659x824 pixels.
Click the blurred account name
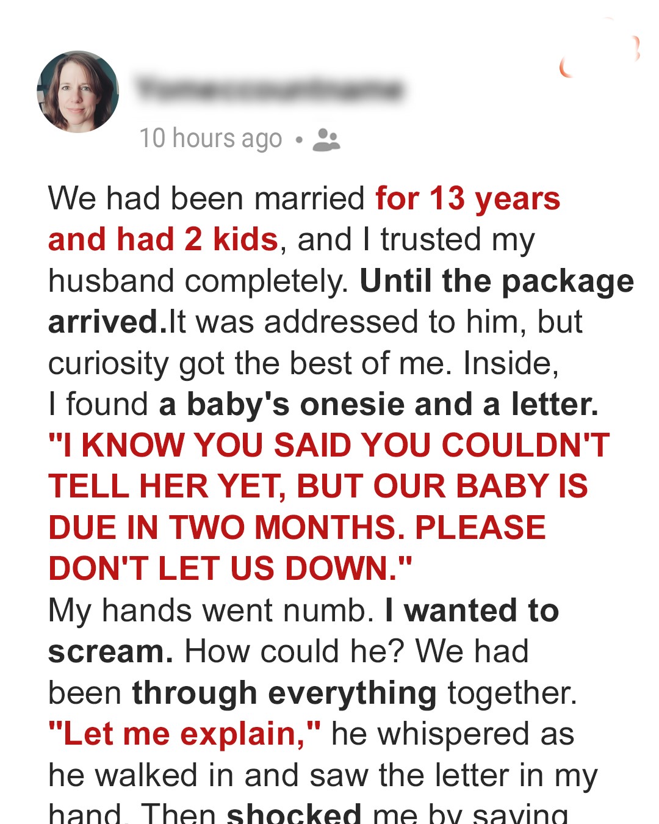tap(268, 90)
